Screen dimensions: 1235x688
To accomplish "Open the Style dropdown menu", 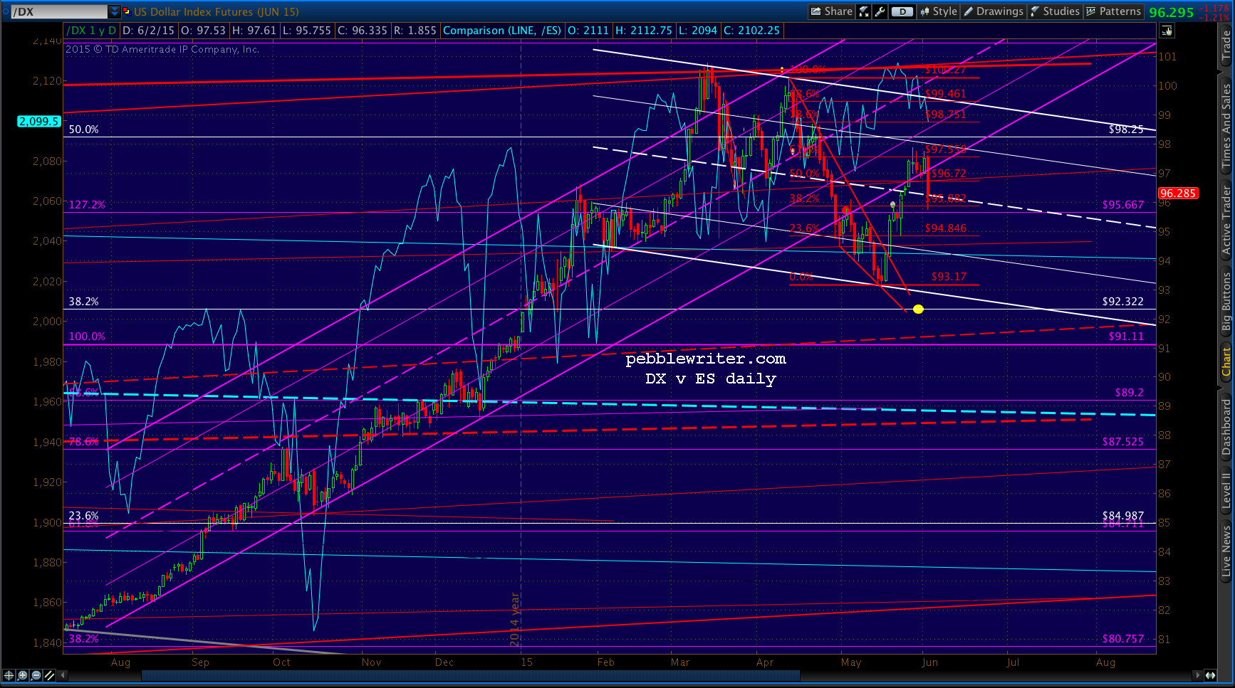I will pos(938,11).
